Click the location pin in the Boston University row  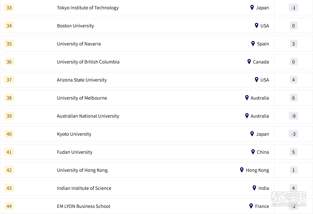tap(257, 25)
